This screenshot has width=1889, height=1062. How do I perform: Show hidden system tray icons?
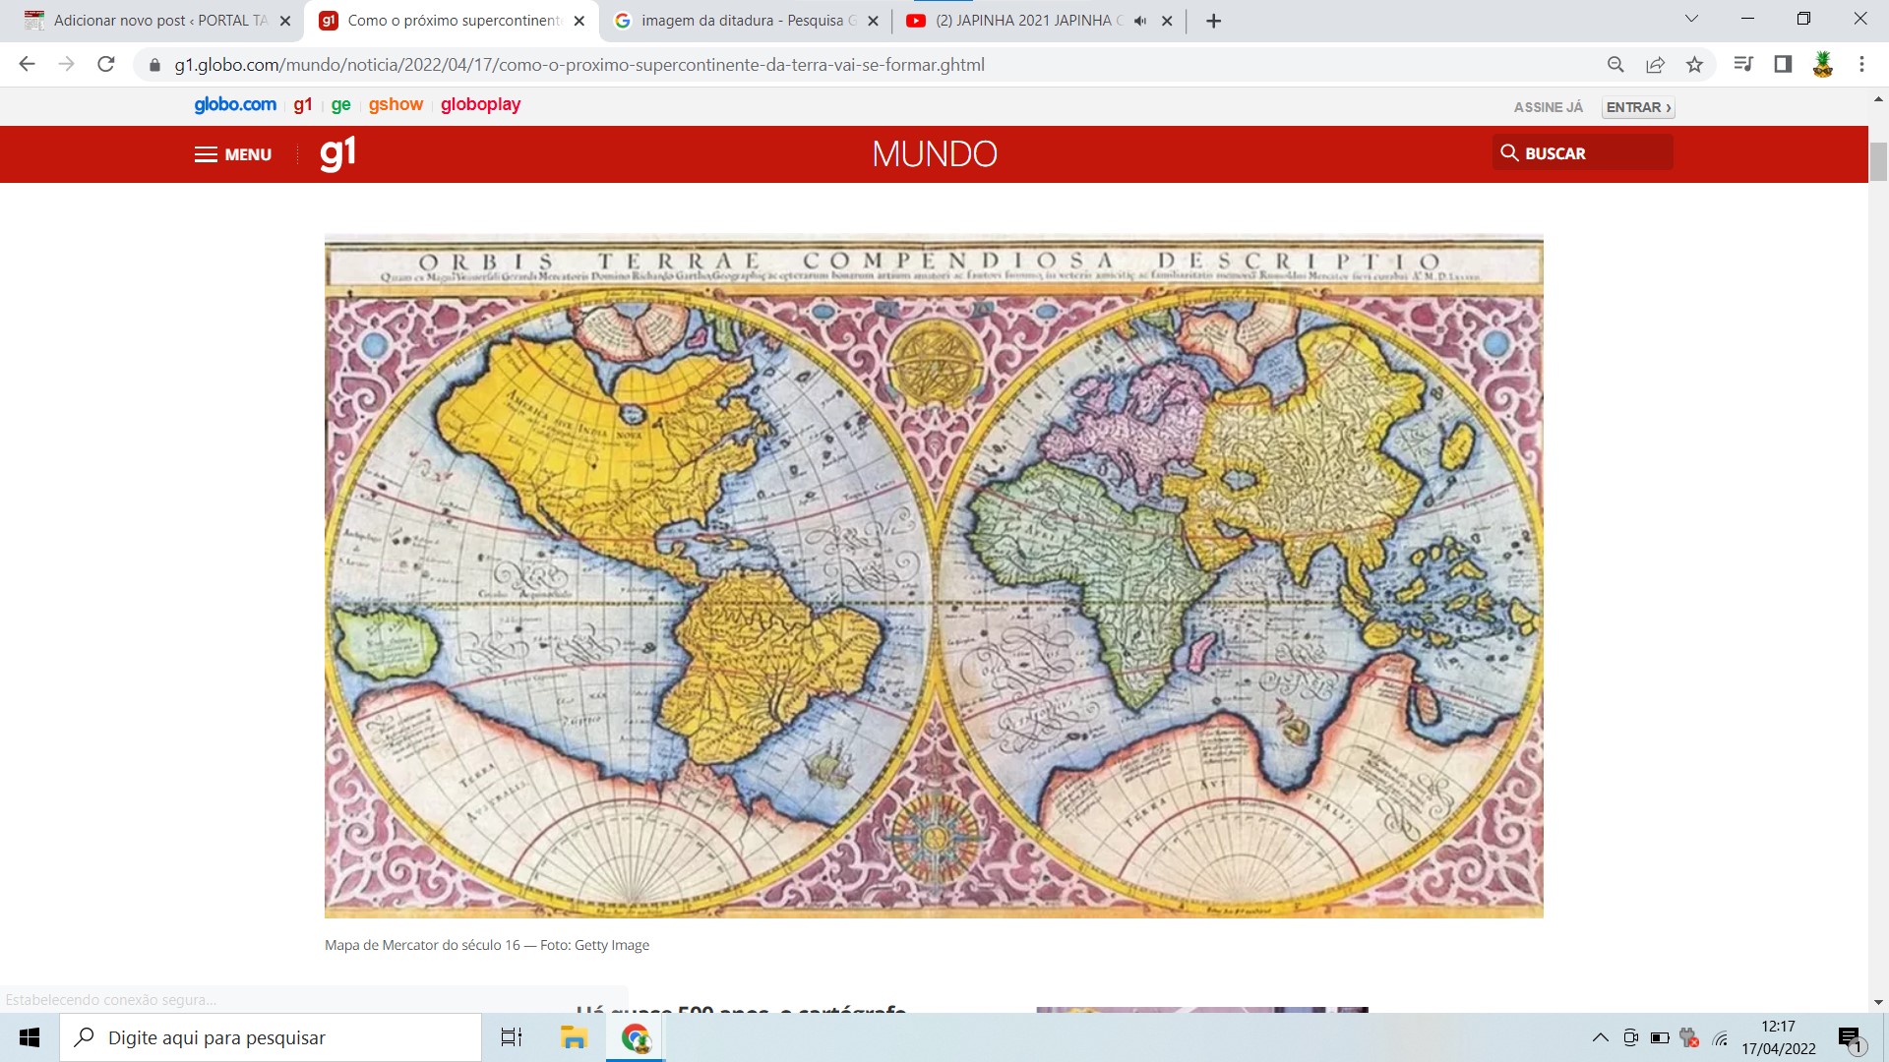1601,1037
